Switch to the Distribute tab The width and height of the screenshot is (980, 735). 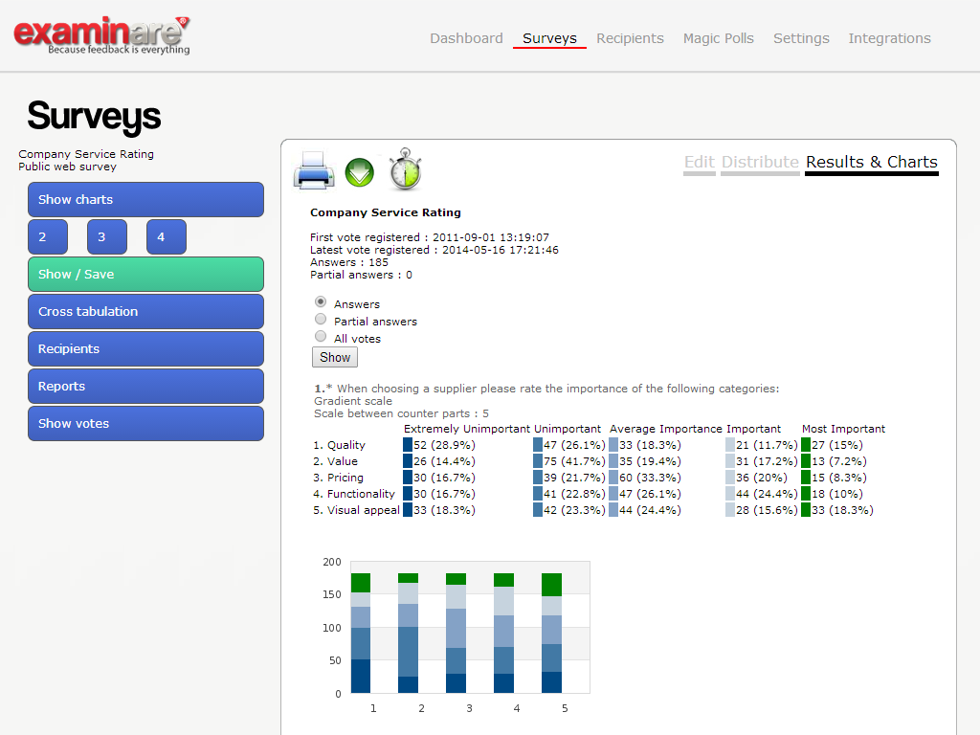[x=760, y=162]
